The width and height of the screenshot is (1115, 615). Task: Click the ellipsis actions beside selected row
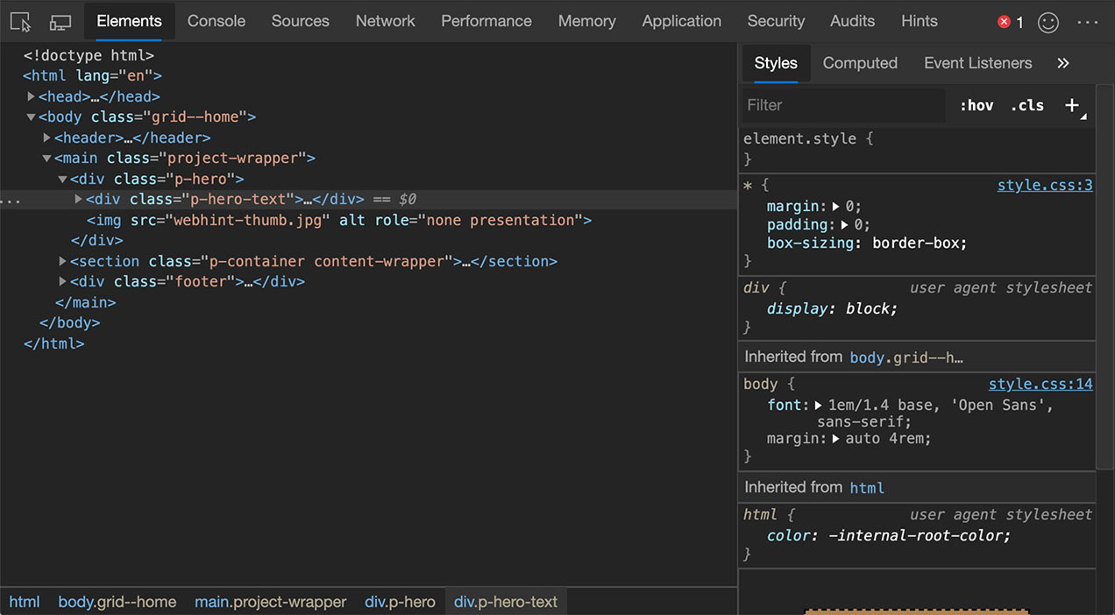[x=10, y=200]
